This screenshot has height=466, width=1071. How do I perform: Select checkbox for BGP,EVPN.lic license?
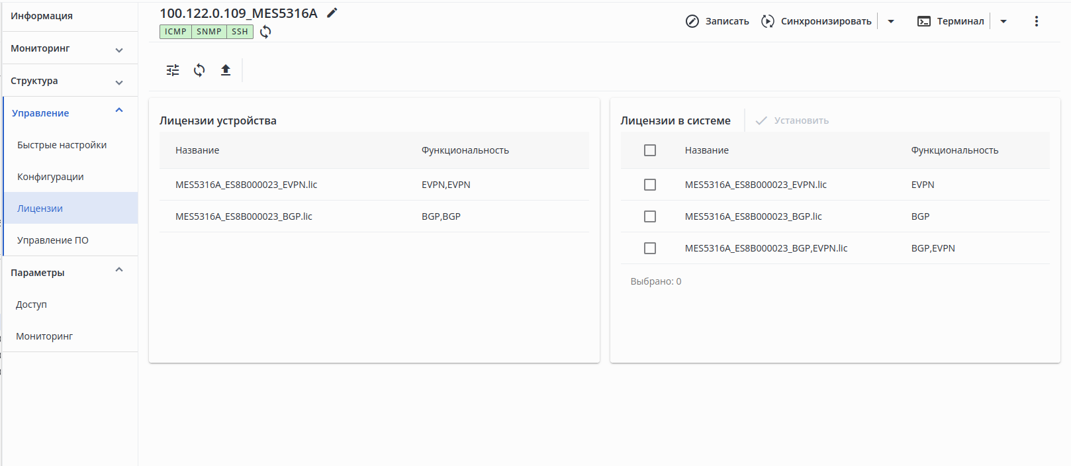coord(650,248)
